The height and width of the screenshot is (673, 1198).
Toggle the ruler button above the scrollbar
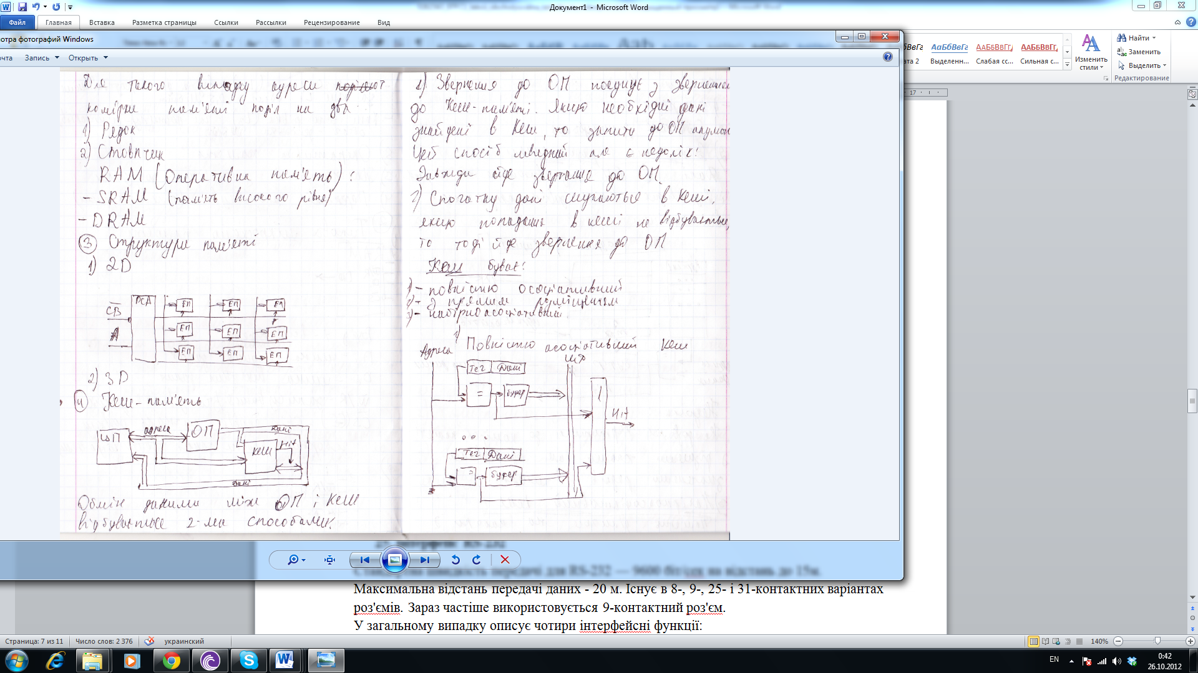[1192, 94]
